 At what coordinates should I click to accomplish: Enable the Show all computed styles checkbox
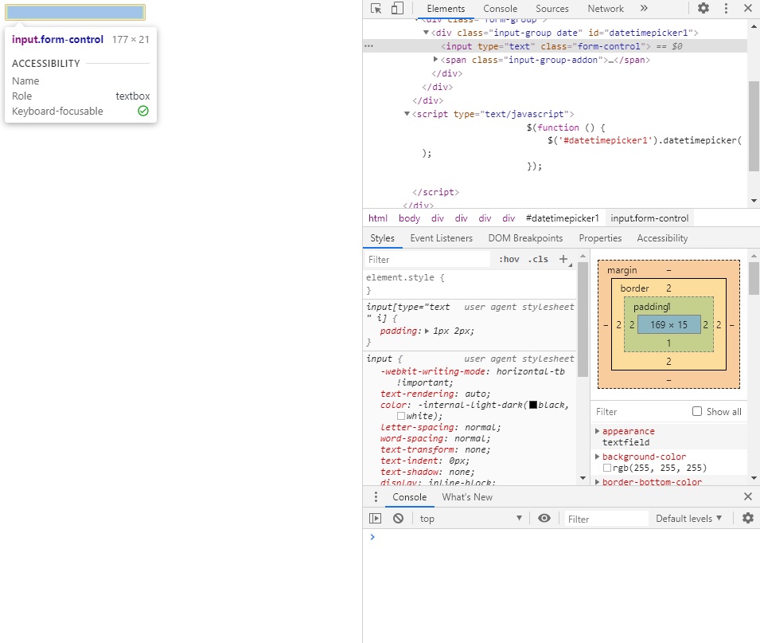click(697, 411)
